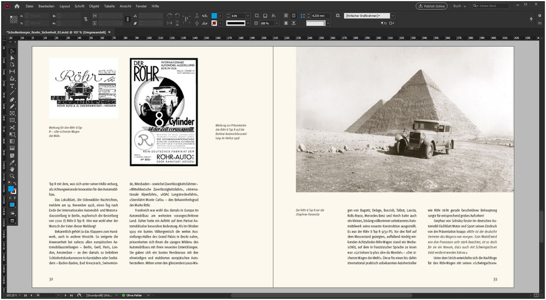Open the Layout menu

click(65, 6)
